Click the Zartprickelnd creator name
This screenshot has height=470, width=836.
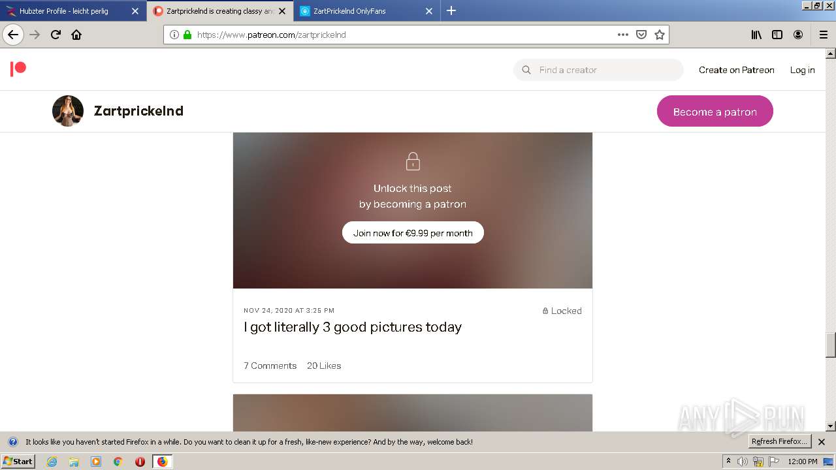(138, 111)
